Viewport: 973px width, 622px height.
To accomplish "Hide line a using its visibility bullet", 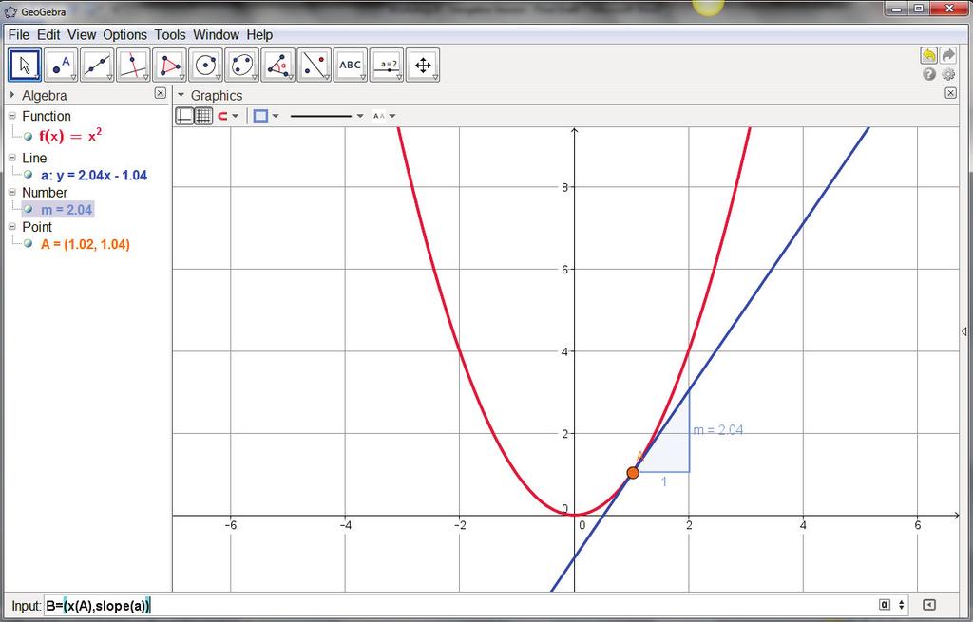I will (28, 175).
